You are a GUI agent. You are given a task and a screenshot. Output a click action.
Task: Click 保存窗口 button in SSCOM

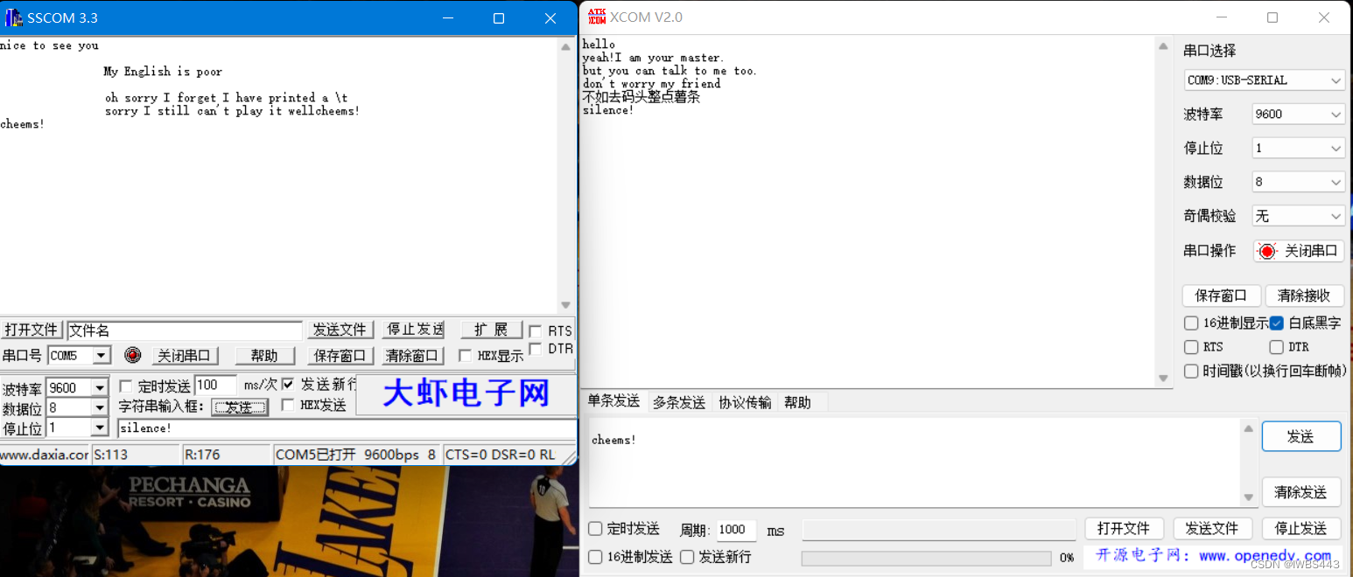[340, 356]
